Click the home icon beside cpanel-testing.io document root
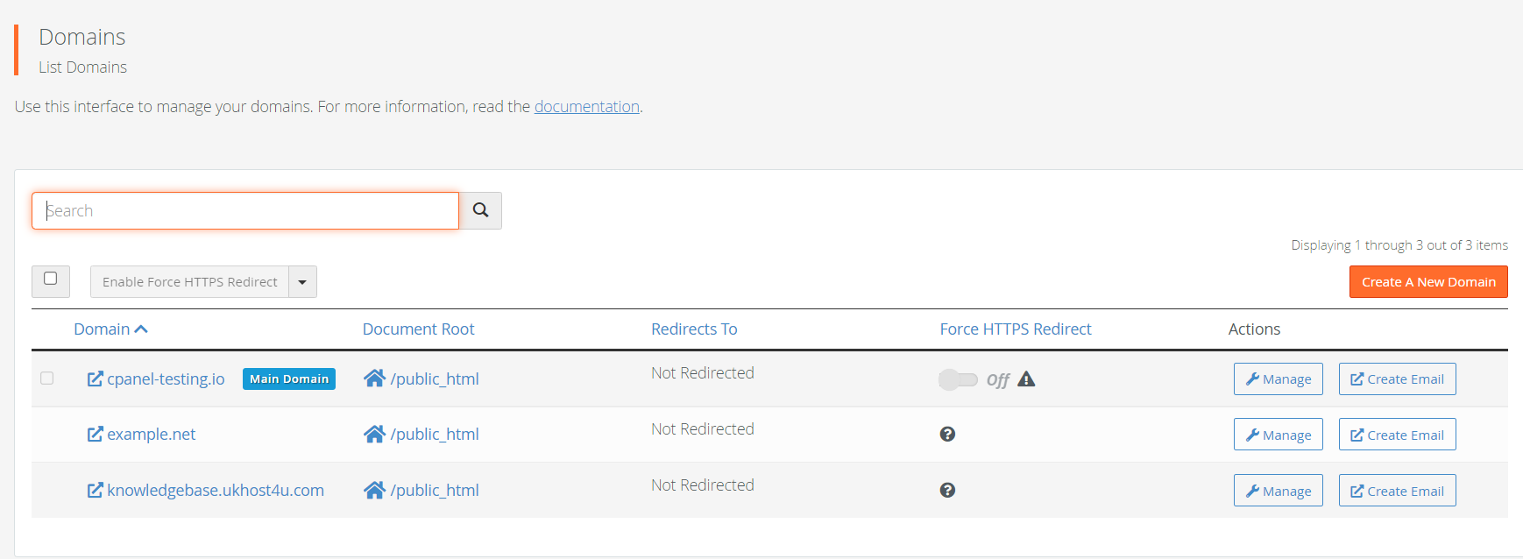 374,379
